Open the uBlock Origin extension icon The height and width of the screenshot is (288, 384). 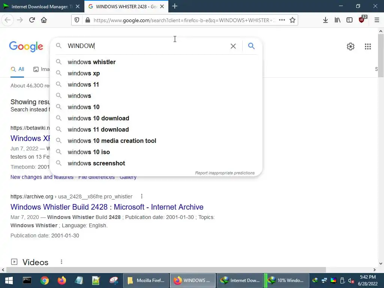(x=362, y=19)
